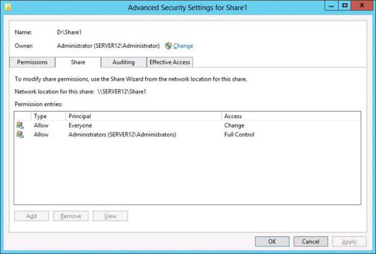Click the Add button

[32, 216]
